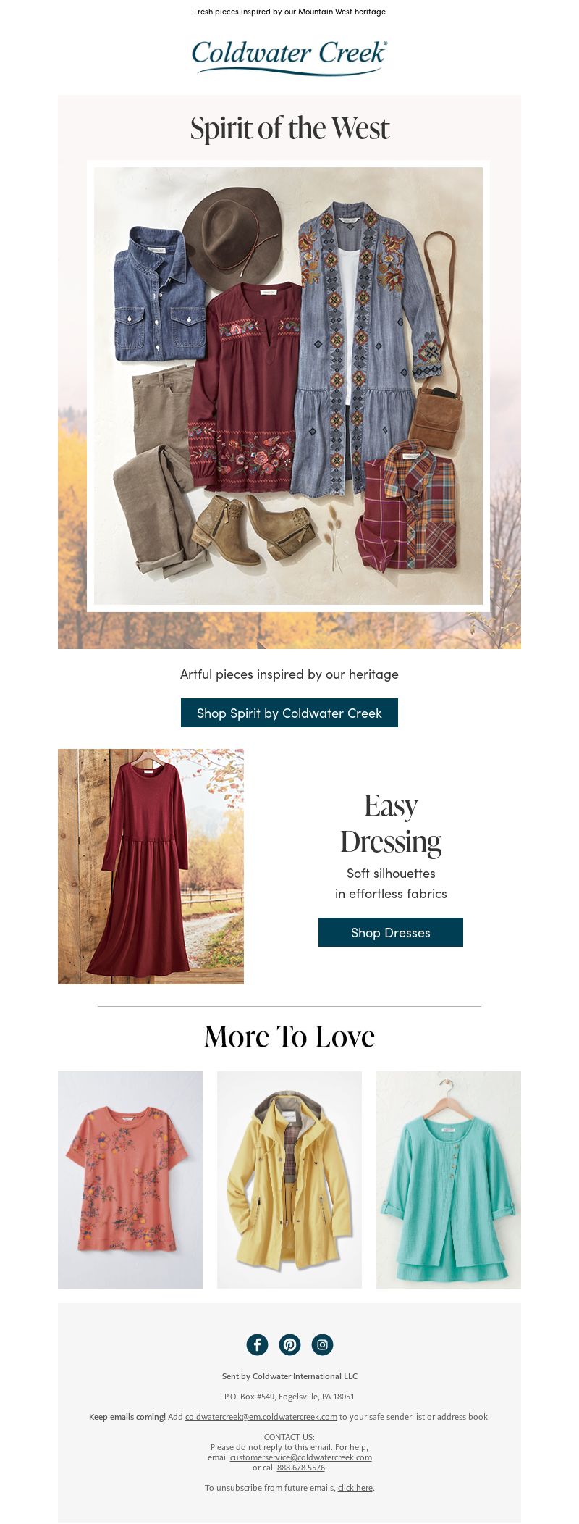Click the Spirit of the West heading
Viewport: 579px width, 1524px height.
289,128
